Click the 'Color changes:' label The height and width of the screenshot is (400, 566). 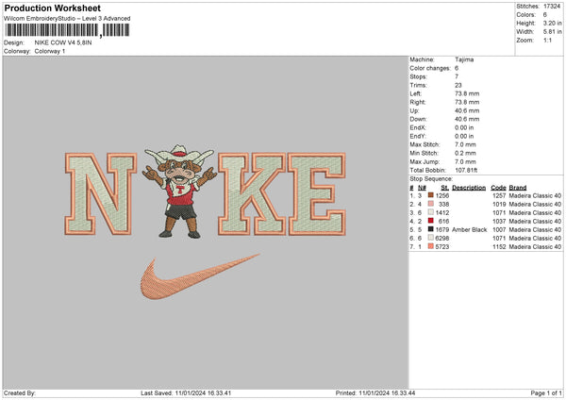tap(430, 68)
